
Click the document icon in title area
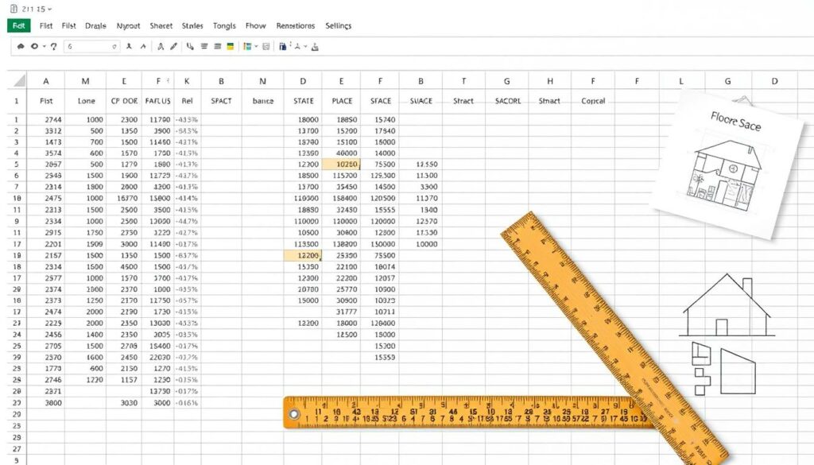click(x=14, y=9)
